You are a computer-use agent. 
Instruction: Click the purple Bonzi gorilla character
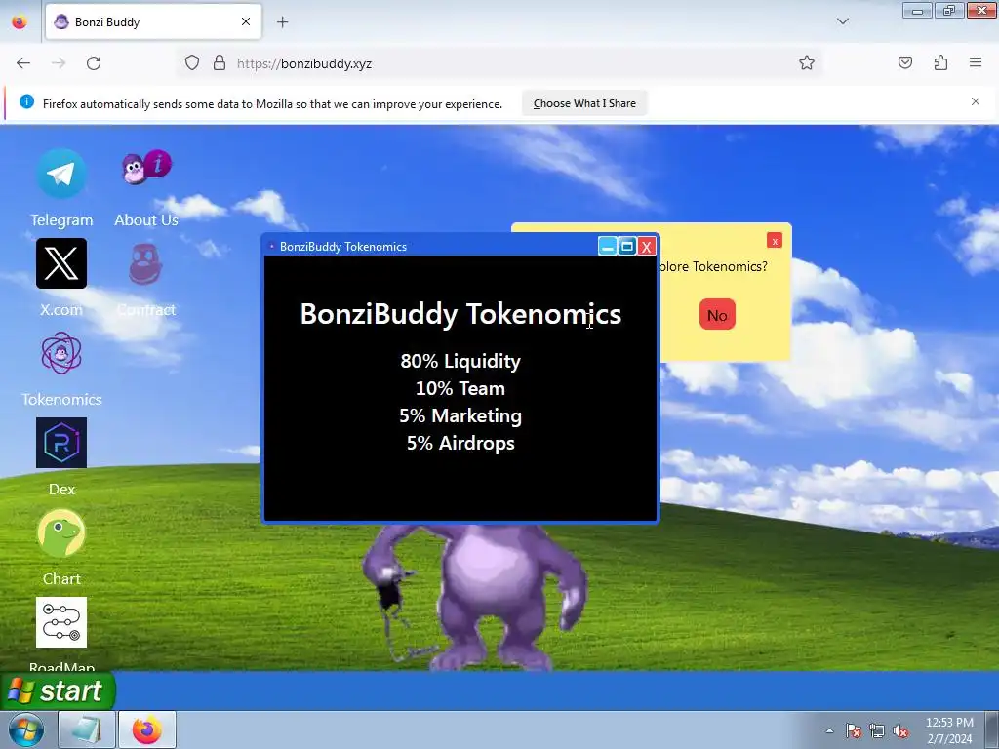pos(473,596)
